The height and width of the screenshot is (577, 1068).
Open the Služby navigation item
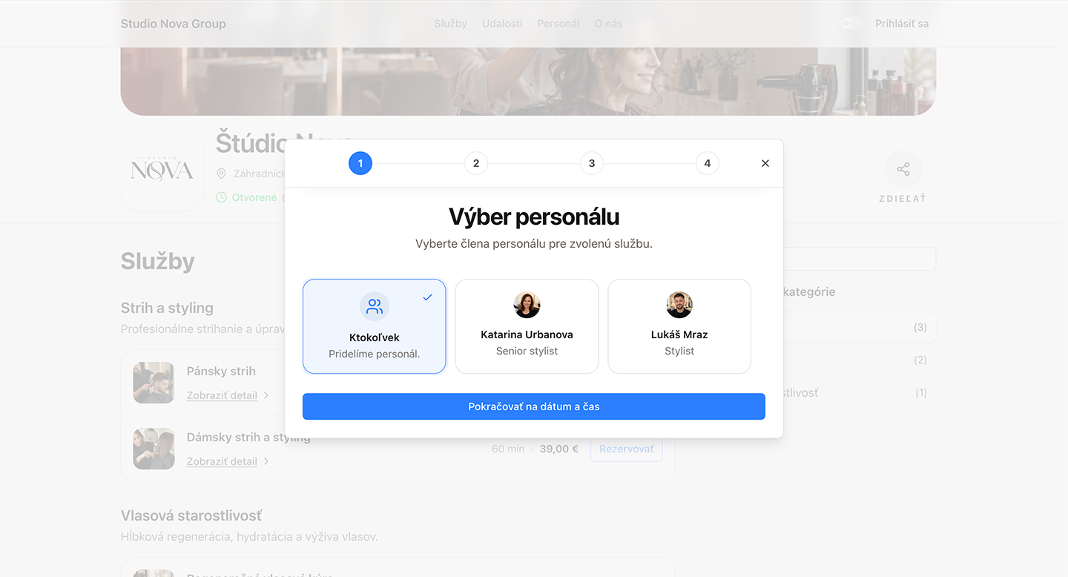(451, 24)
